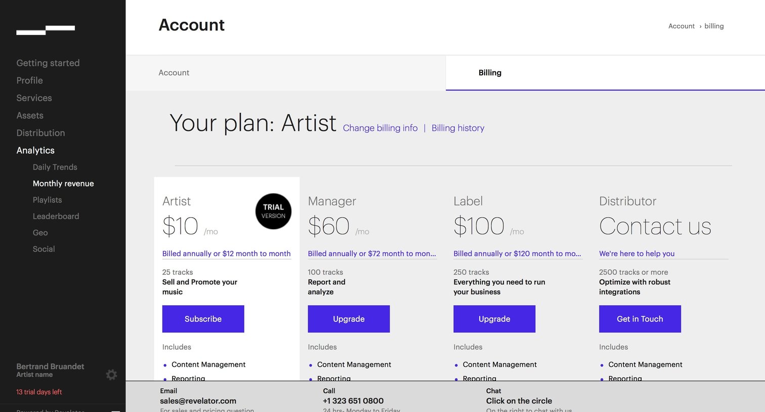Click Content Management under Distributor plan
Image resolution: width=765 pixels, height=412 pixels.
tap(646, 364)
